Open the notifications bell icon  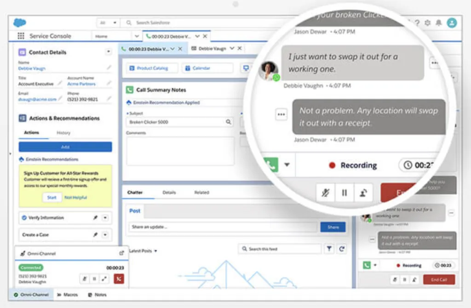[438, 23]
